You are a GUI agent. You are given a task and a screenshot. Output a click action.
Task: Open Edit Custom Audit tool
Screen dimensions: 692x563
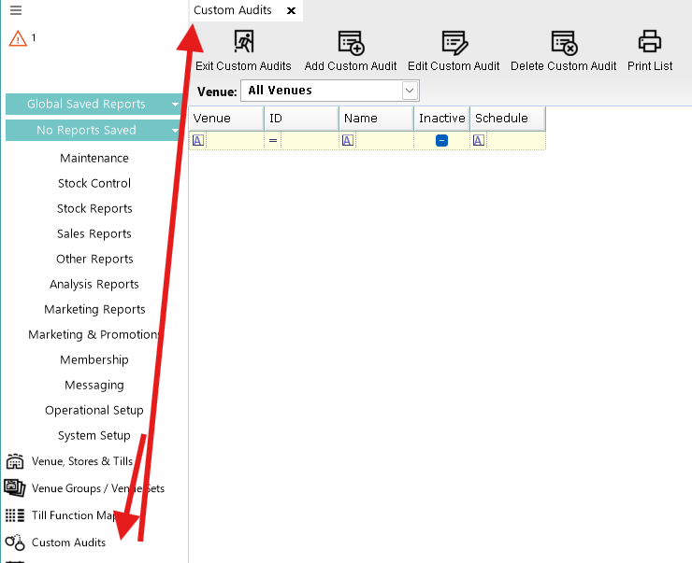[x=454, y=42]
